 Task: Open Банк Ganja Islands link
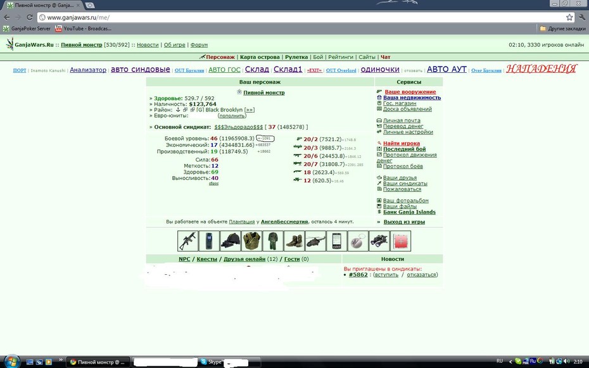[x=409, y=212]
